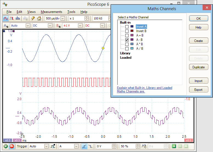Close the Maths Channels dialog
Viewport: 213px width, 152px height.
point(207,7)
